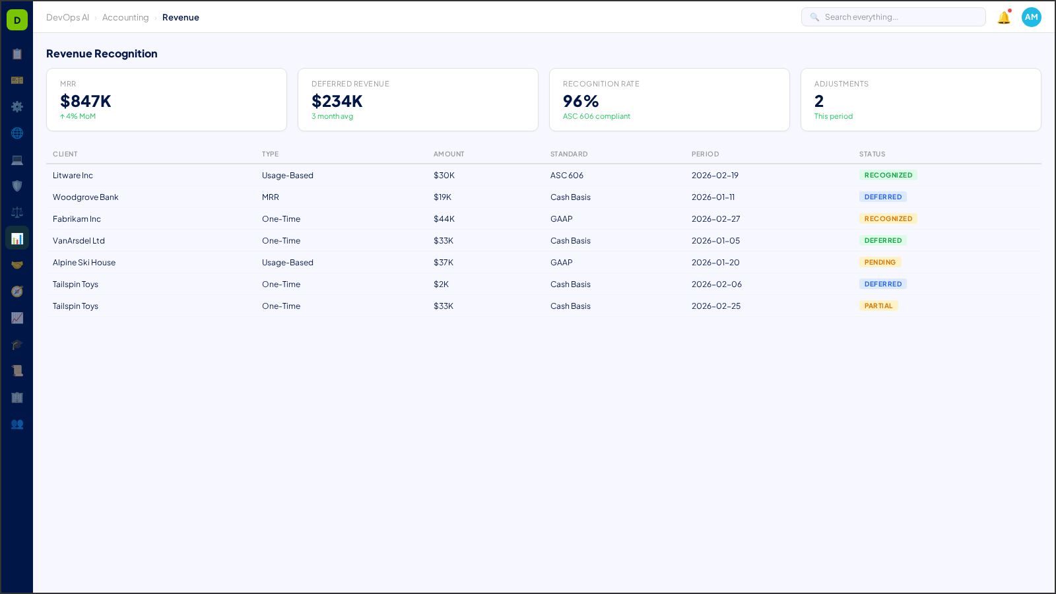Viewport: 1056px width, 594px height.
Task: Select the graduation cap sidebar icon
Action: [17, 344]
